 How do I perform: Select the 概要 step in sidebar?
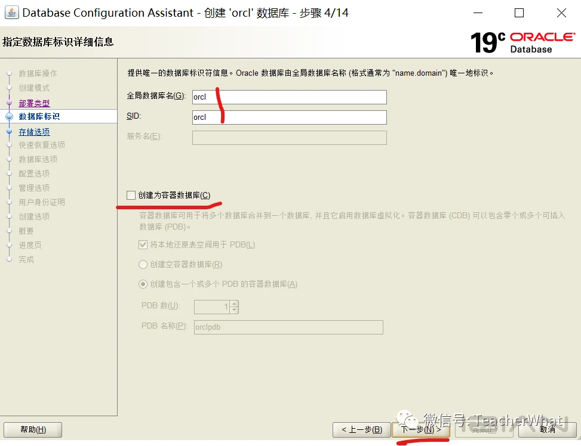[x=26, y=231]
